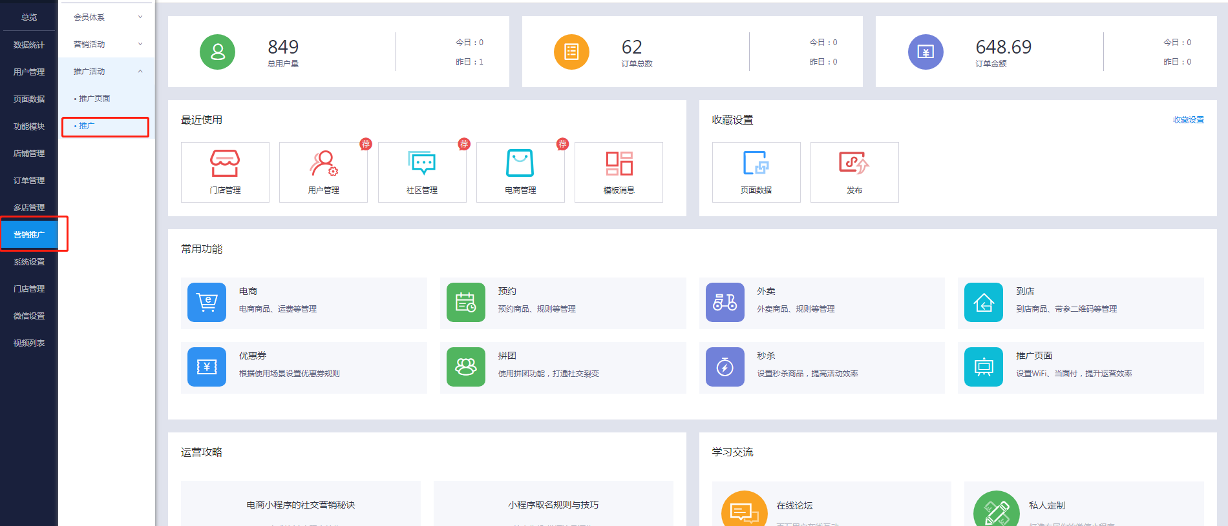Select the 秒杀 stopwatch icon
The width and height of the screenshot is (1228, 526).
pos(725,367)
